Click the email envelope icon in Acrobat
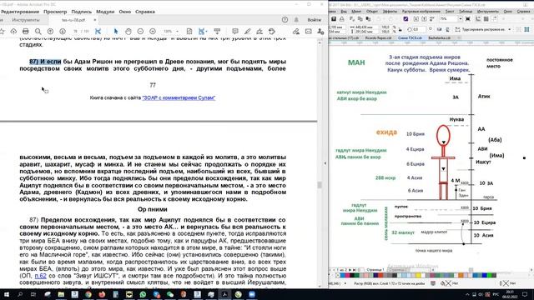This screenshot has width=534, height=300. click(309, 32)
